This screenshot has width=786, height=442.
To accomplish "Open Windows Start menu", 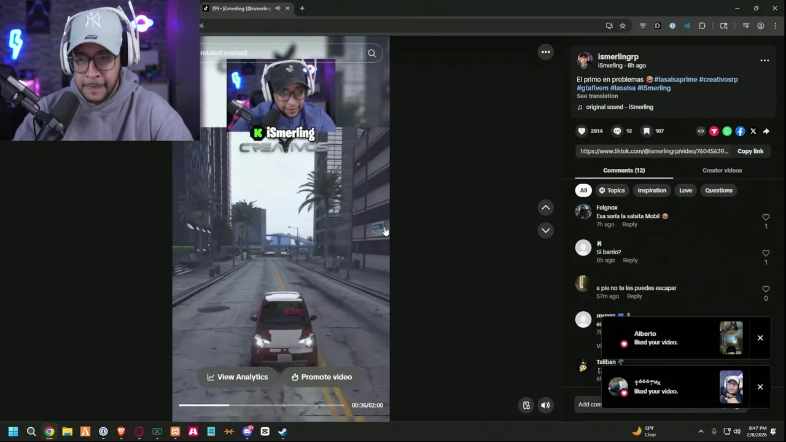I will tap(13, 432).
